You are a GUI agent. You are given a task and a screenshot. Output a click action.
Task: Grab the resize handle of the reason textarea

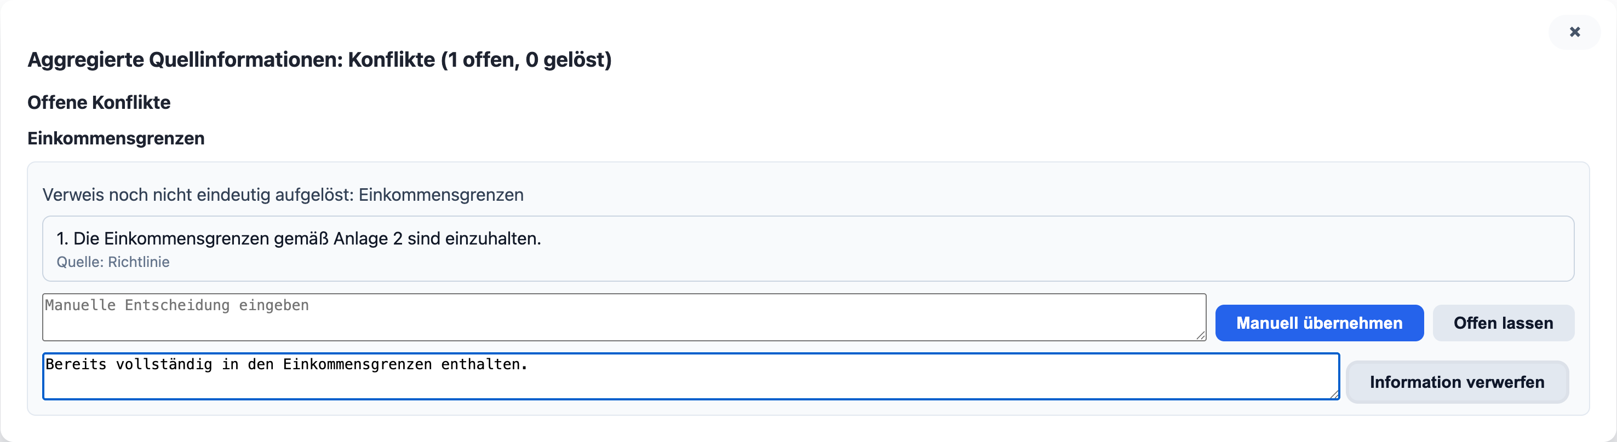pos(1334,394)
